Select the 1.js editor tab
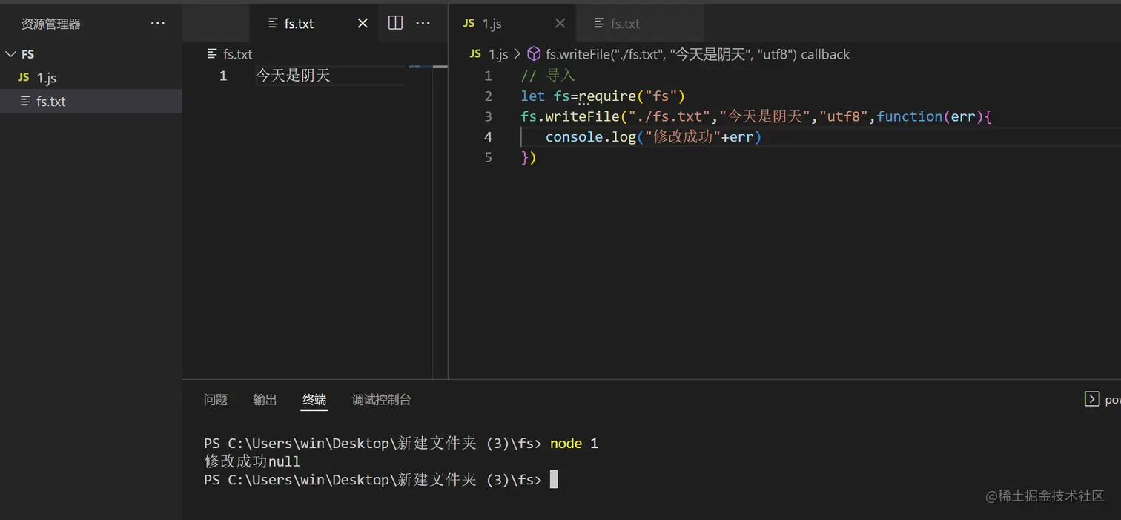 [492, 23]
